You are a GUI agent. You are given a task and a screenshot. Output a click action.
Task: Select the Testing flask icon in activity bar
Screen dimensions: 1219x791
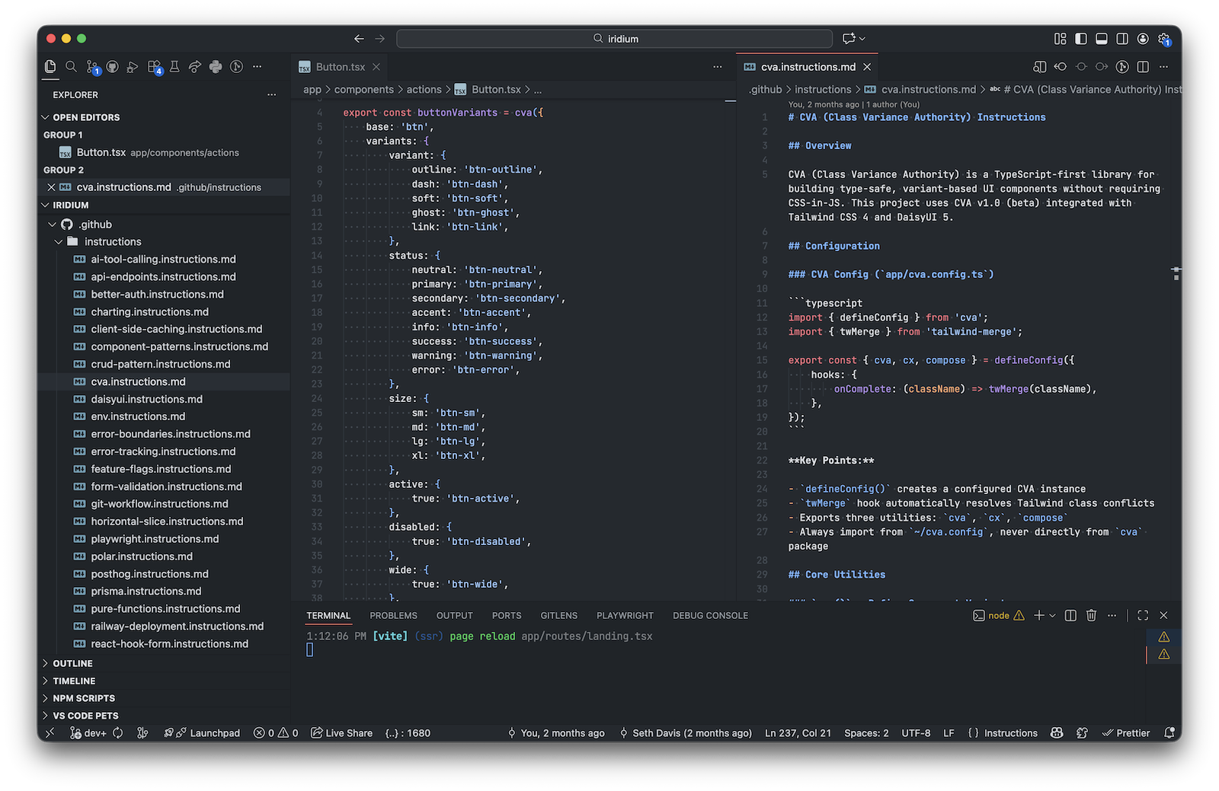[174, 66]
